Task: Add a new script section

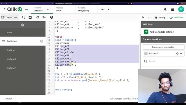Action: click(x=23, y=25)
